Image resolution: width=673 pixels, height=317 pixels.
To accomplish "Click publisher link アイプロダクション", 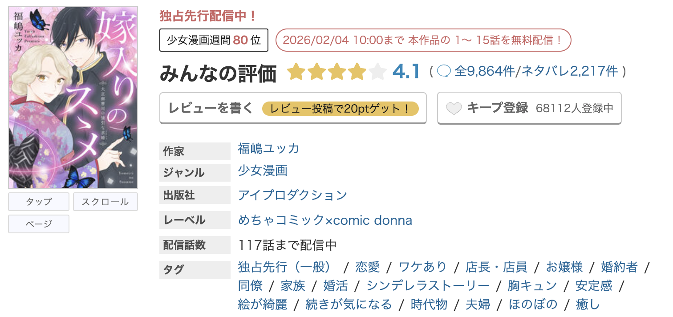I will click(291, 195).
